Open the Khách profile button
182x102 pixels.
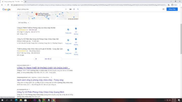(174, 5)
